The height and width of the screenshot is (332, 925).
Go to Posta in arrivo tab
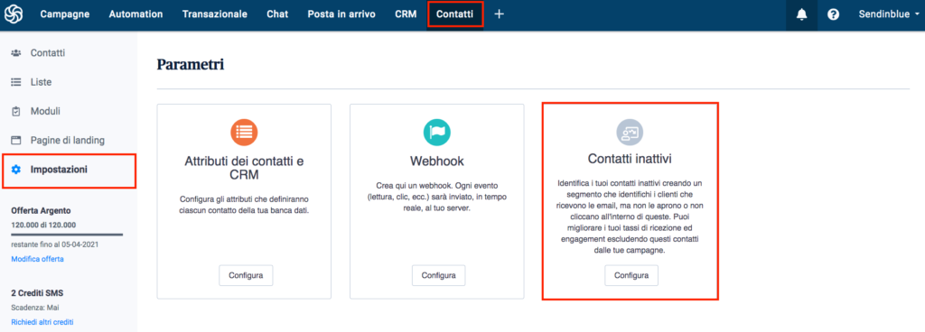tap(341, 14)
